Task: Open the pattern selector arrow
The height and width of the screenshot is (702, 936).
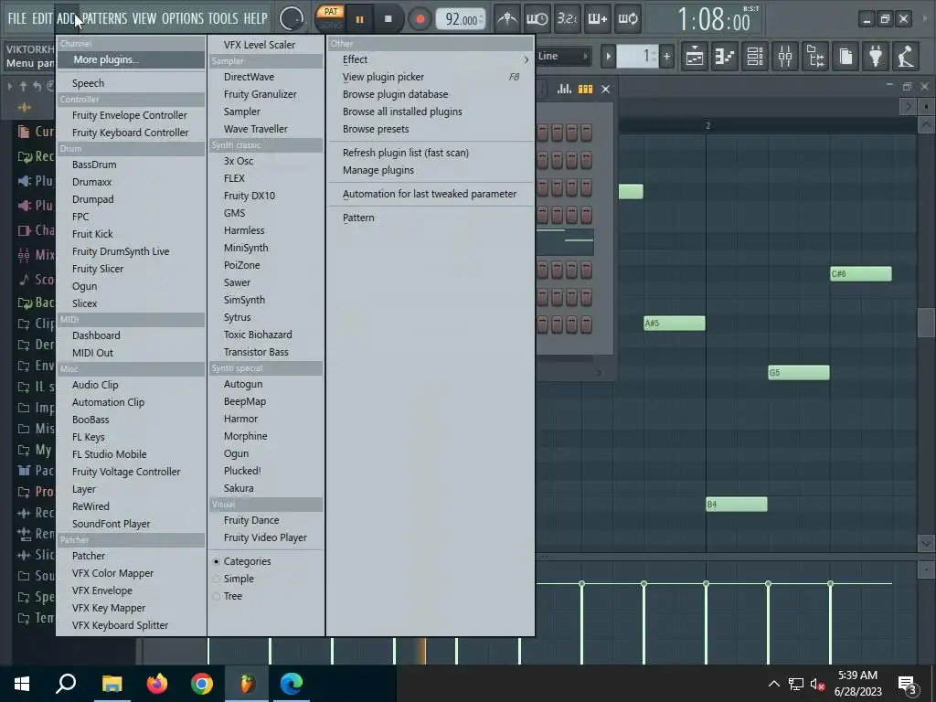Action: coord(608,57)
